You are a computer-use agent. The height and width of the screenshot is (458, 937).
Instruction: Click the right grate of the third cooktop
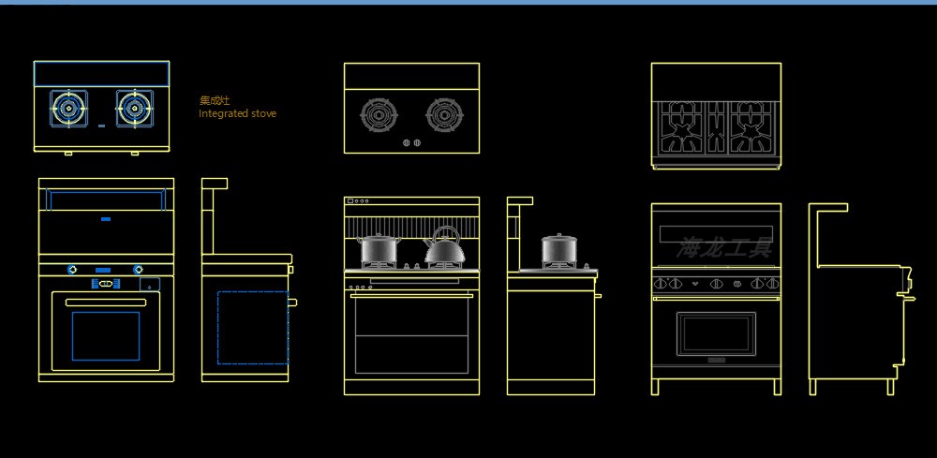(x=749, y=128)
